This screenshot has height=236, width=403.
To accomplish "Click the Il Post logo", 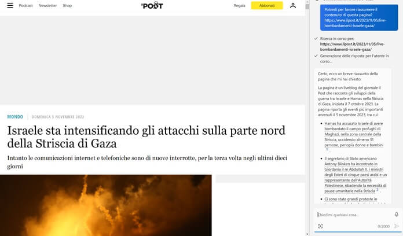I will 152,5.
